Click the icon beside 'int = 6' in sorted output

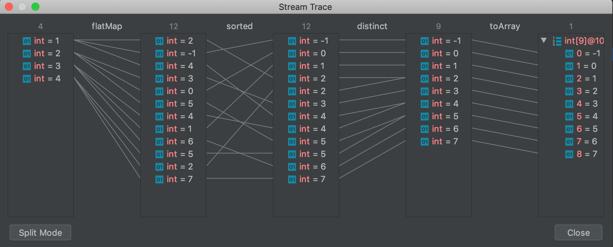(x=292, y=167)
